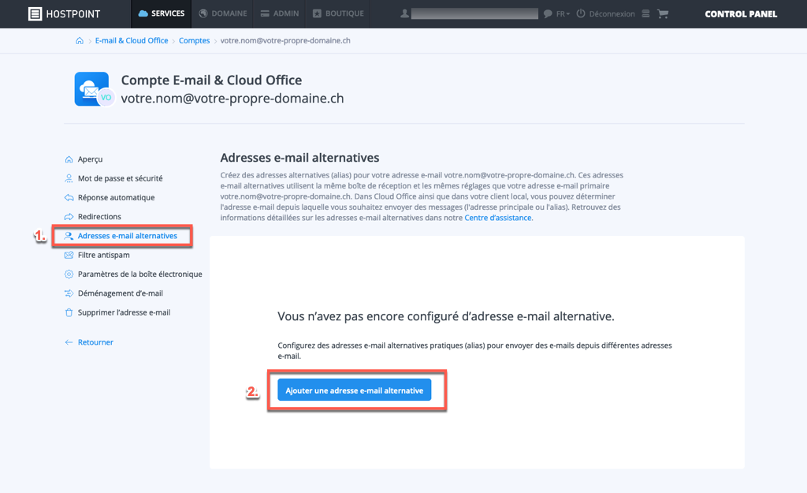Click the Paramètres gear icon
Screen dimensions: 807x493
[69, 274]
